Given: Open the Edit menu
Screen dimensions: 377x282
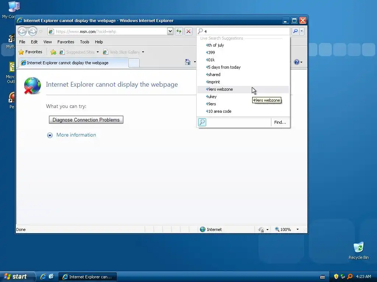Looking at the screenshot, I should pyautogui.click(x=34, y=42).
